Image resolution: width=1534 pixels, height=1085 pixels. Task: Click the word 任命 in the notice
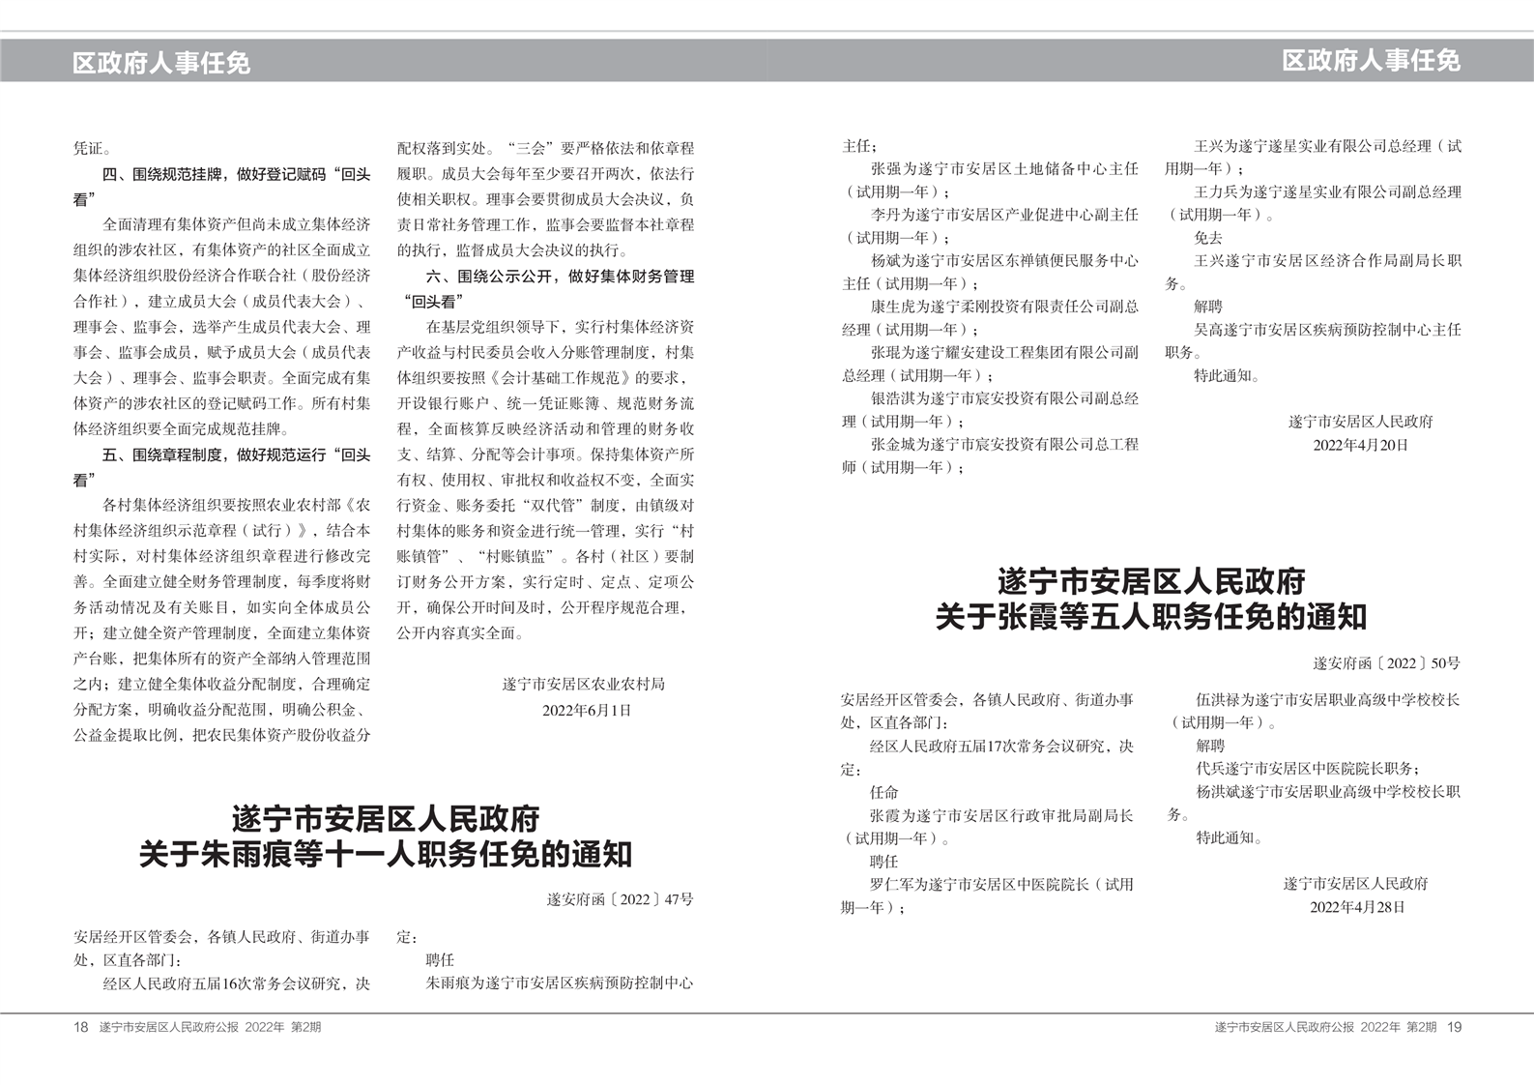(x=883, y=792)
